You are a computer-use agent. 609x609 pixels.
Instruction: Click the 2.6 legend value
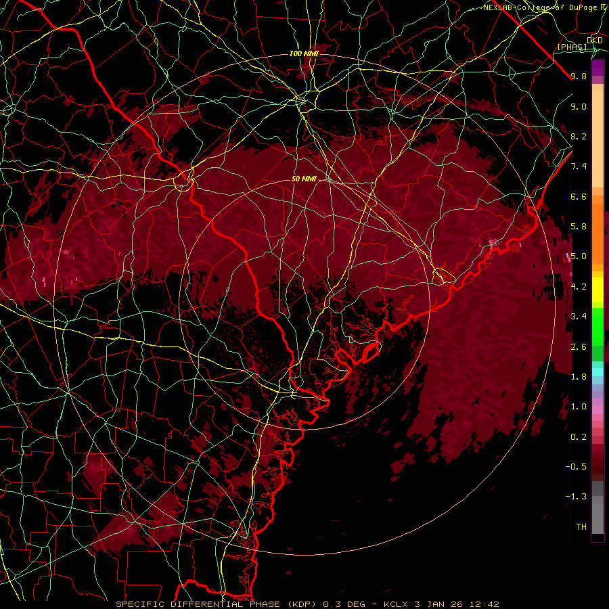(x=579, y=347)
